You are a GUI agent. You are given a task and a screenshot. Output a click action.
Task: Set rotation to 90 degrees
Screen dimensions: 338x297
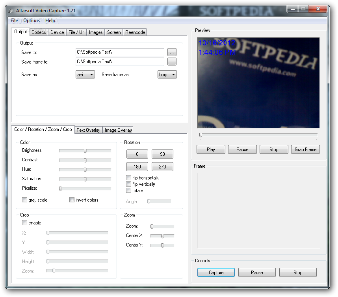(163, 154)
